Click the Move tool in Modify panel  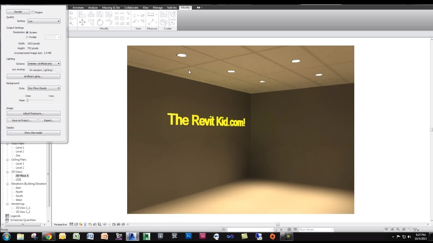point(82,22)
